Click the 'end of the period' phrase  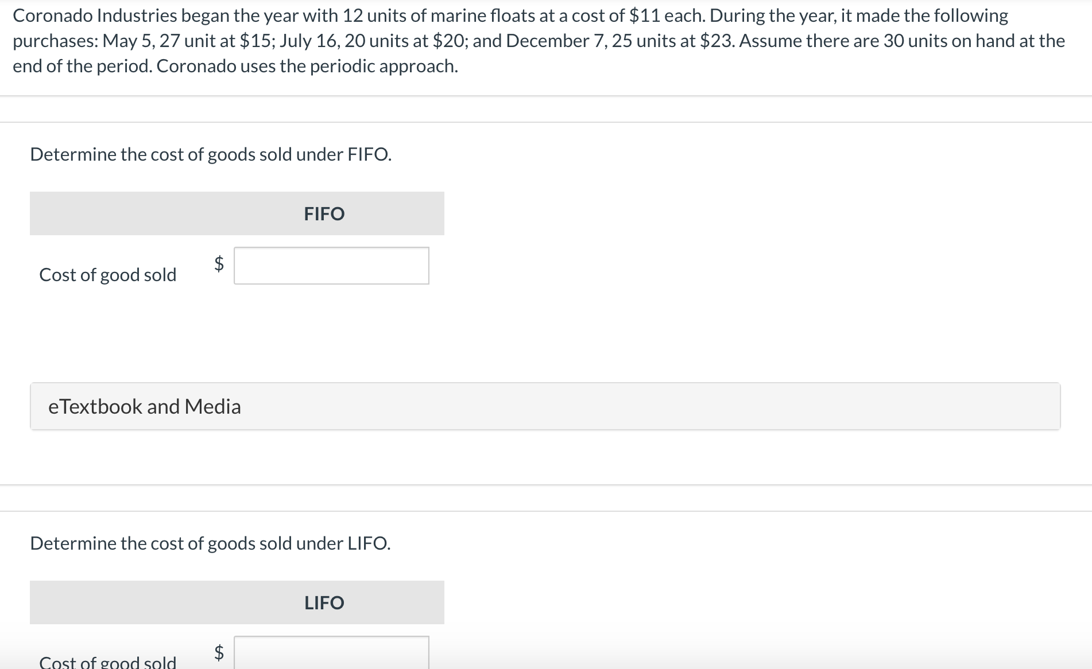(82, 66)
